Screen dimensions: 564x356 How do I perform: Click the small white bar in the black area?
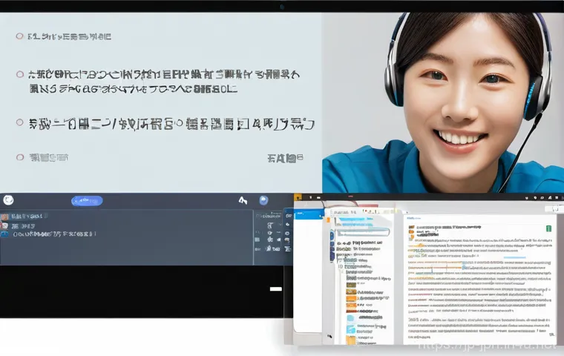click(276, 289)
